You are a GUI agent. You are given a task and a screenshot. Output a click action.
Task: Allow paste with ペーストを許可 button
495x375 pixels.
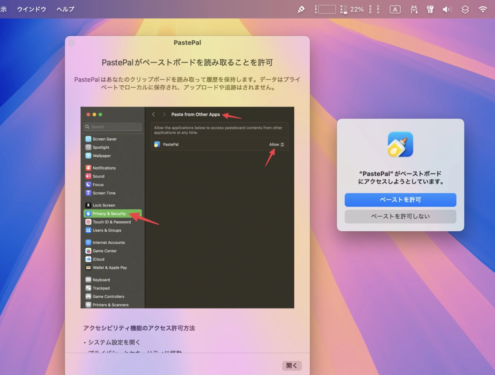[400, 200]
